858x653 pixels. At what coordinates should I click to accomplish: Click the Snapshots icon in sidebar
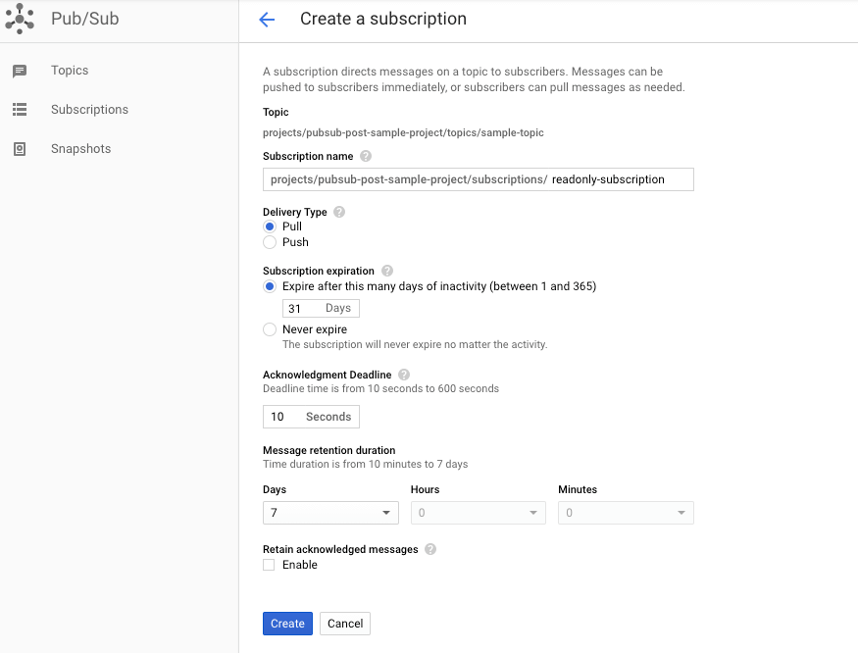(20, 149)
